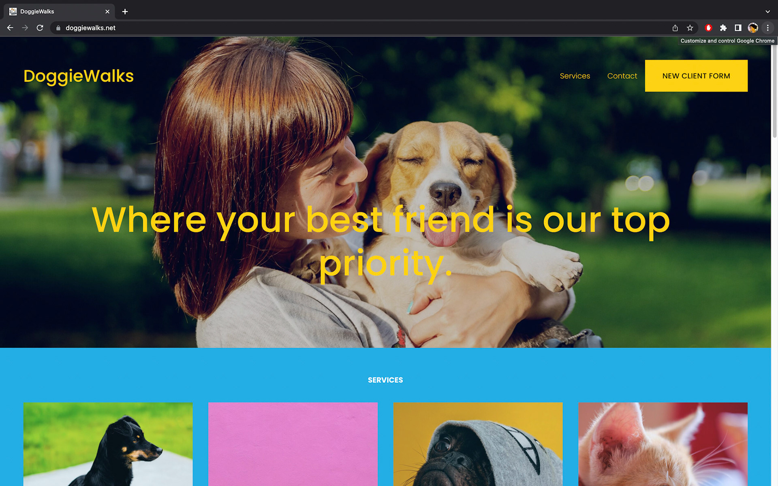Expand the tab search chevron
The width and height of the screenshot is (778, 486).
[x=767, y=12]
